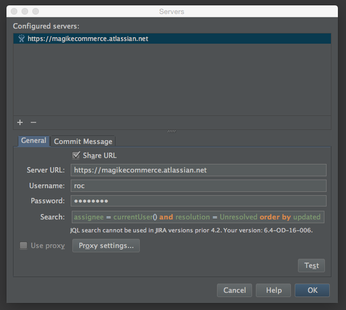Focus the Username field containing roc

point(199,185)
